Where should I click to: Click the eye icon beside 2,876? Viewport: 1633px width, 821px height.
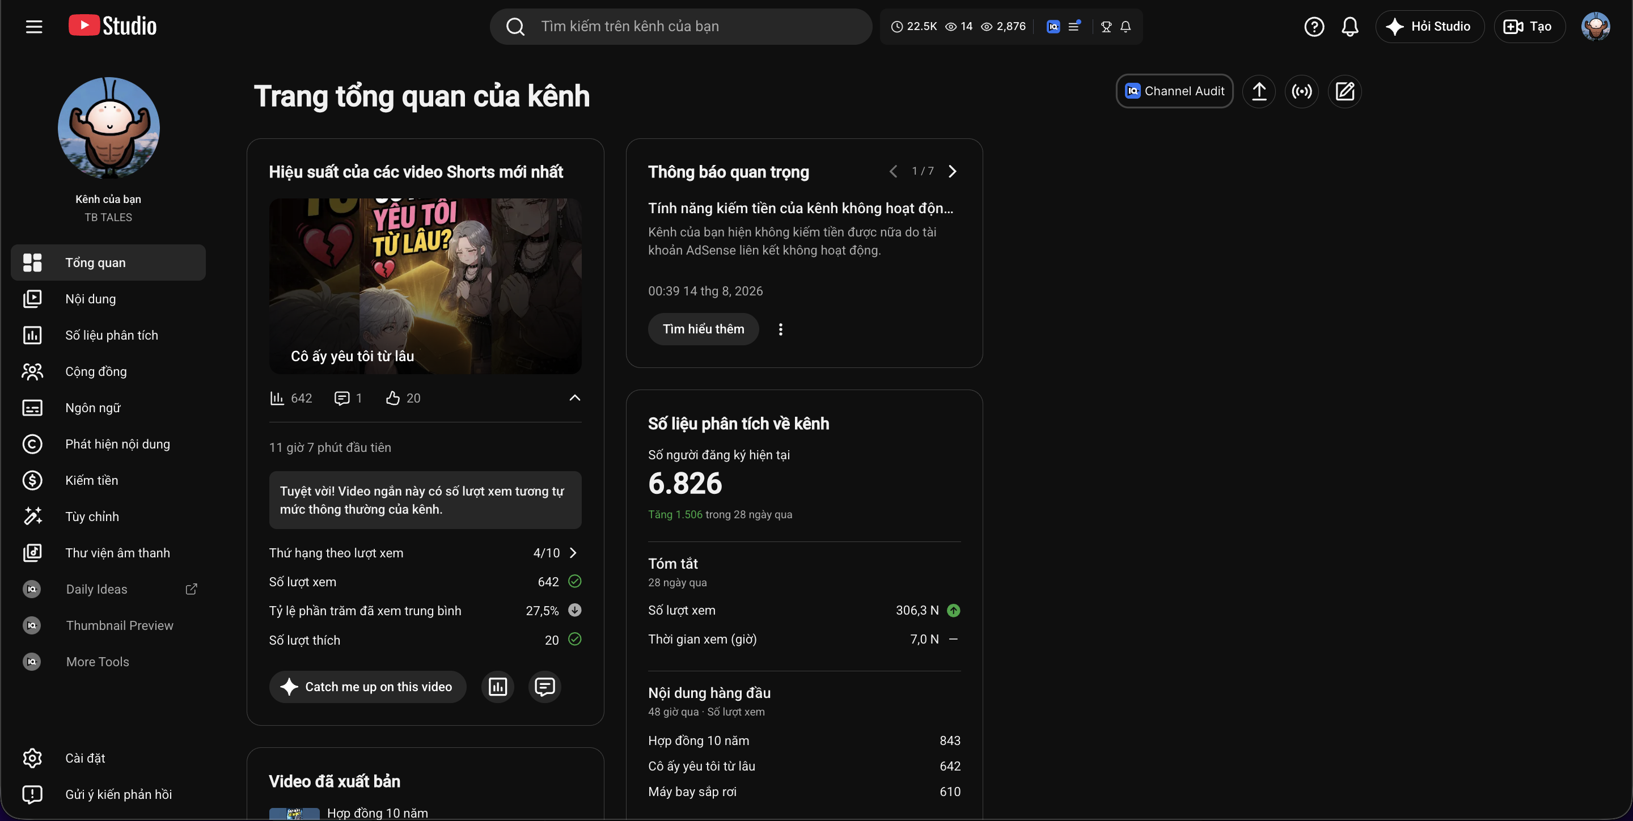tap(987, 27)
